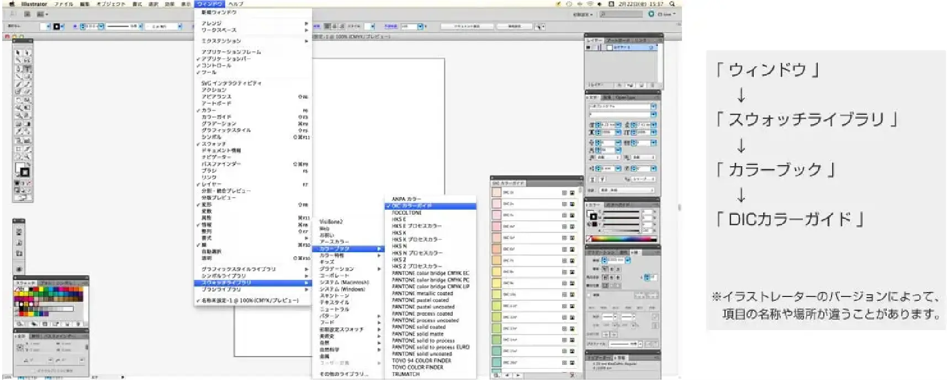
Task: Open the ヘルプ menu
Action: point(236,4)
